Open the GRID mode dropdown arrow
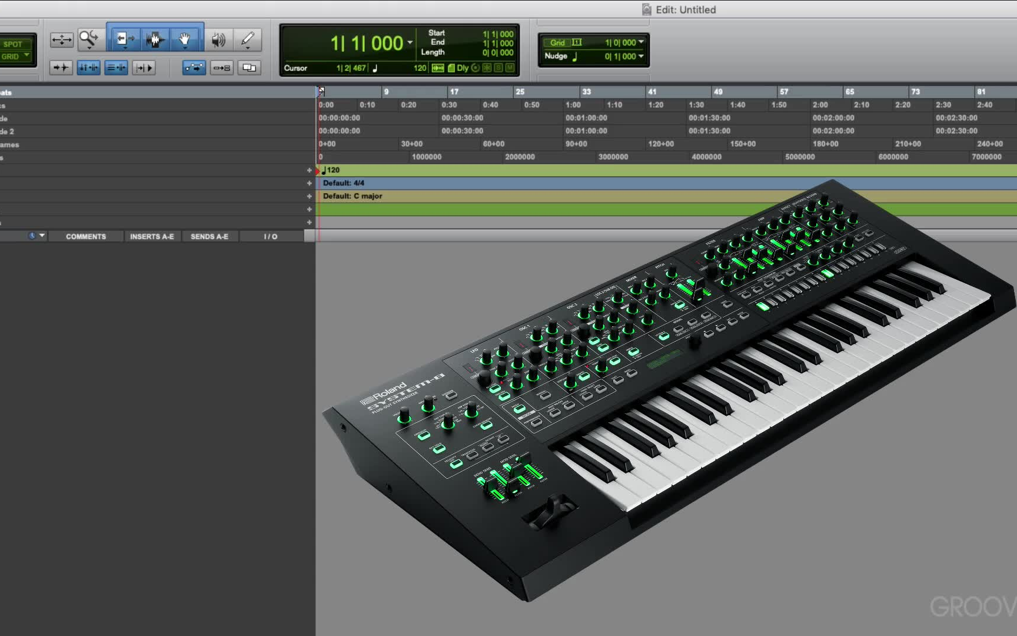 [x=27, y=55]
